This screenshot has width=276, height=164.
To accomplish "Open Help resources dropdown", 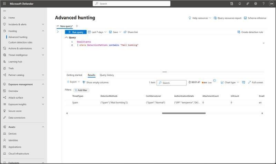I will click(200, 18).
